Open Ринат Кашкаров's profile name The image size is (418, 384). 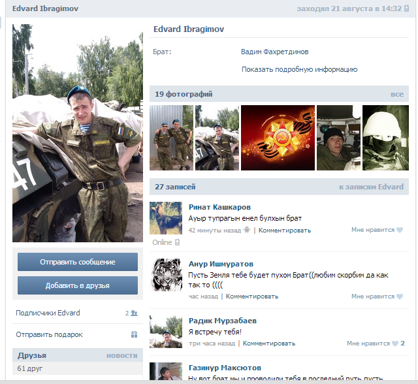(x=219, y=207)
